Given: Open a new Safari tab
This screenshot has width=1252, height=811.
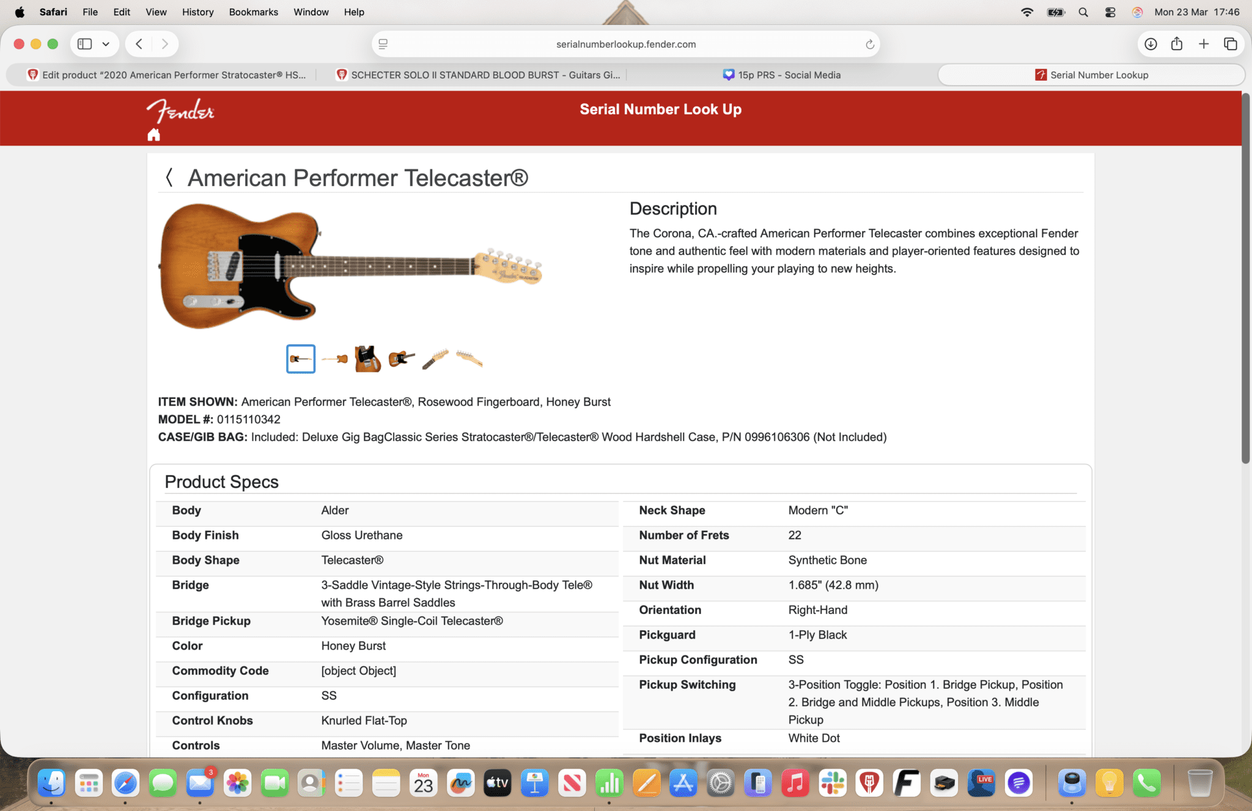Looking at the screenshot, I should (x=1204, y=44).
